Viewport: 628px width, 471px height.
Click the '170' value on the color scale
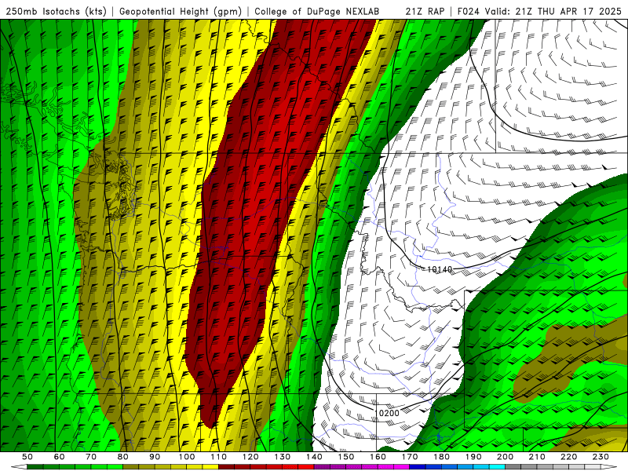point(410,457)
